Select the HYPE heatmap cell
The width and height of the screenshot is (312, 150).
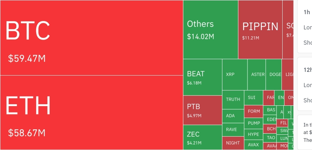pos(254,134)
